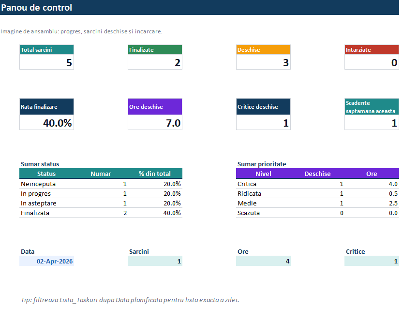This screenshot has width=403, height=320.
Task: Select the 'Neinceputa' status cell
Action: tap(46, 184)
